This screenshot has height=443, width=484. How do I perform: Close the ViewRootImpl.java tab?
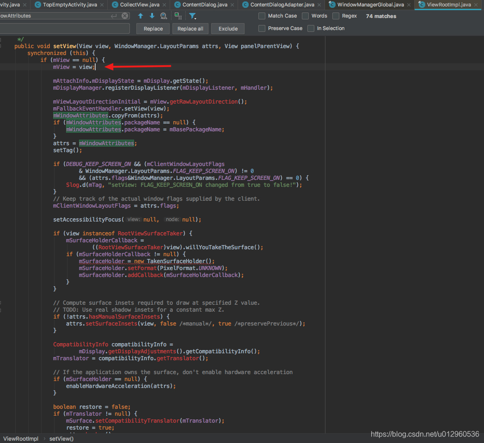click(476, 5)
